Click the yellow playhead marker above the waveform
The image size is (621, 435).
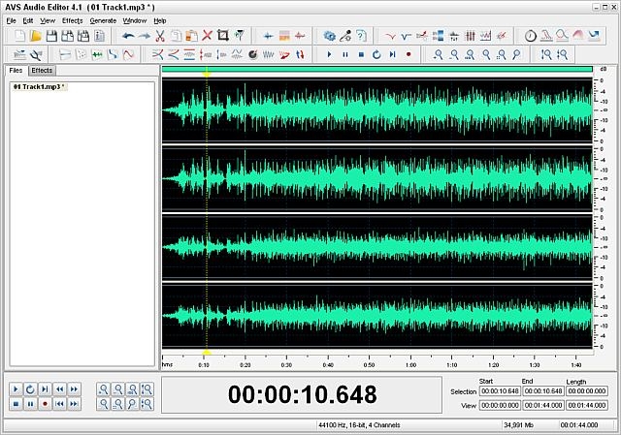[x=207, y=74]
